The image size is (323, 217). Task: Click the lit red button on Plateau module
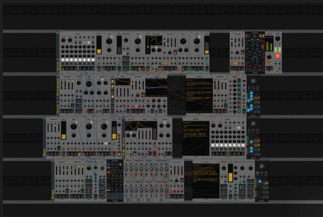tap(262, 47)
